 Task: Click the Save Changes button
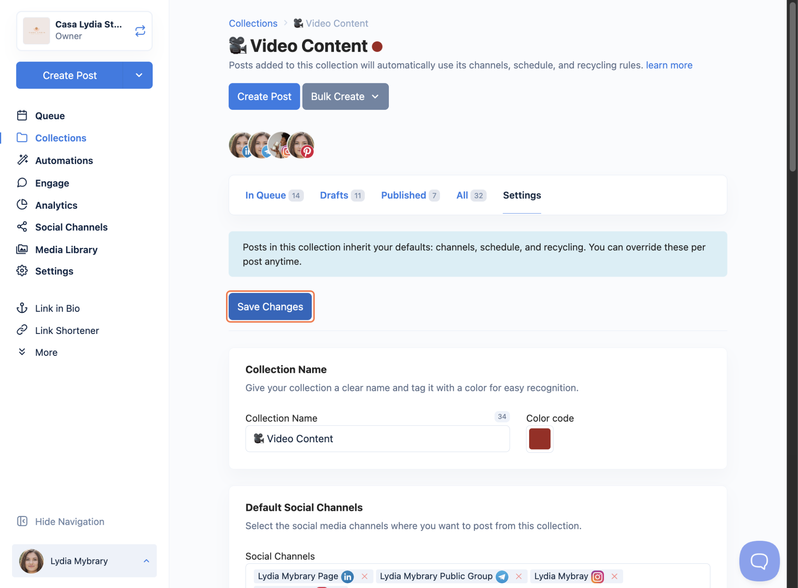(x=270, y=307)
